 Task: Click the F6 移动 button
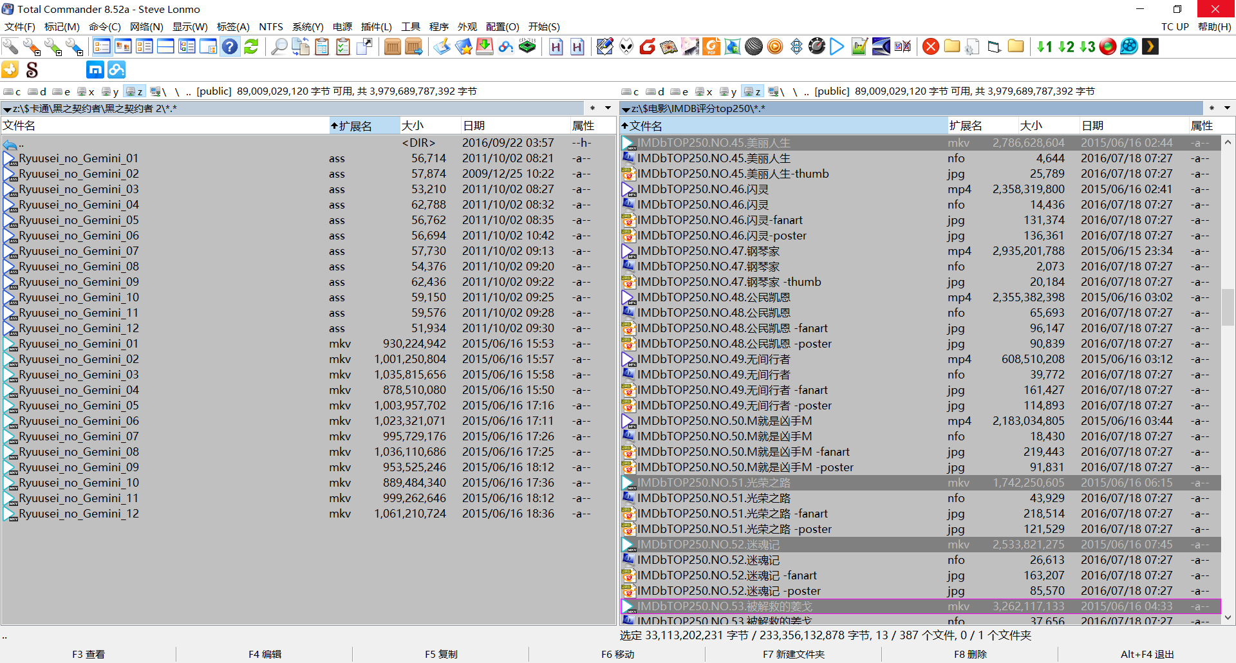tap(617, 654)
